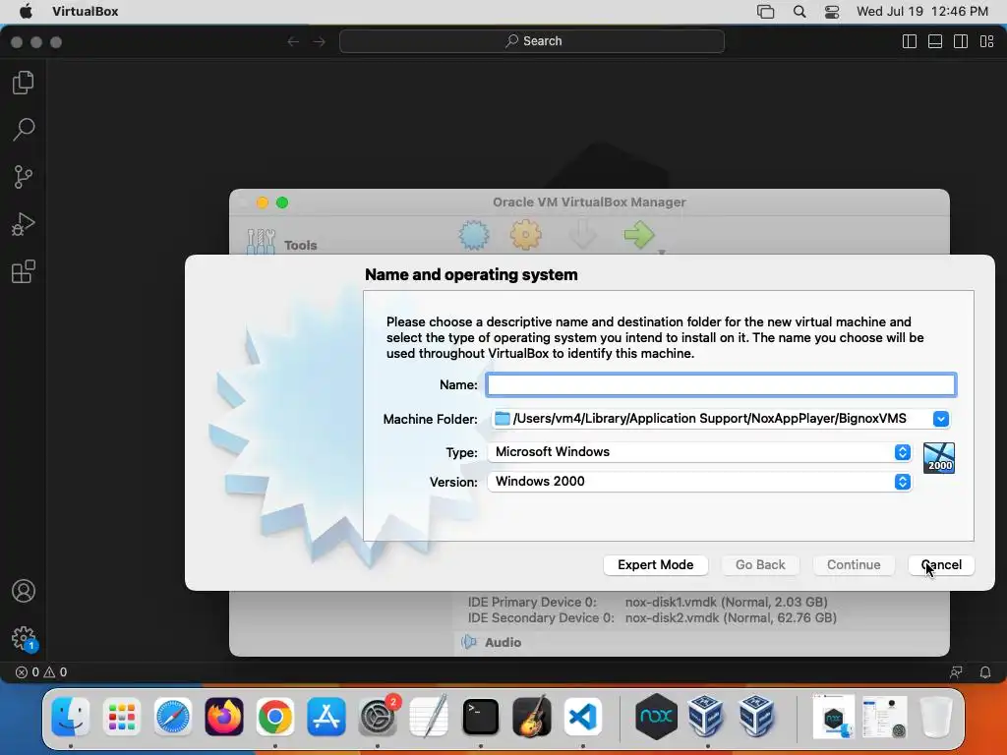Open Safari from the Dock

click(173, 717)
